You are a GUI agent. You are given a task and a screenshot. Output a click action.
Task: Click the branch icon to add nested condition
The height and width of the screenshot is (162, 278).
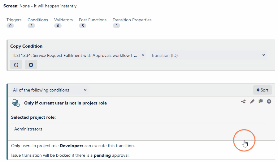243,101
